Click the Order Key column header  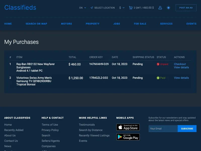click(96, 57)
